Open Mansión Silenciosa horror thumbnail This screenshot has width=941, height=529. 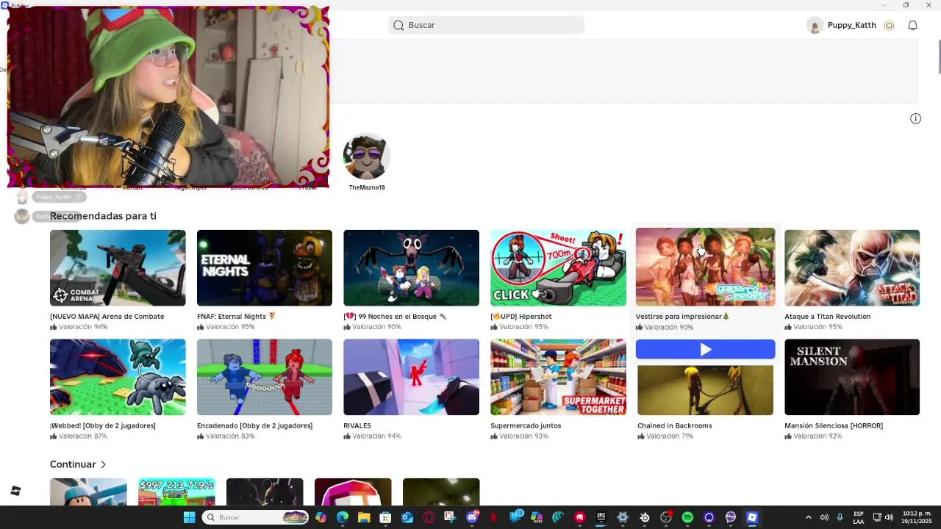[852, 377]
